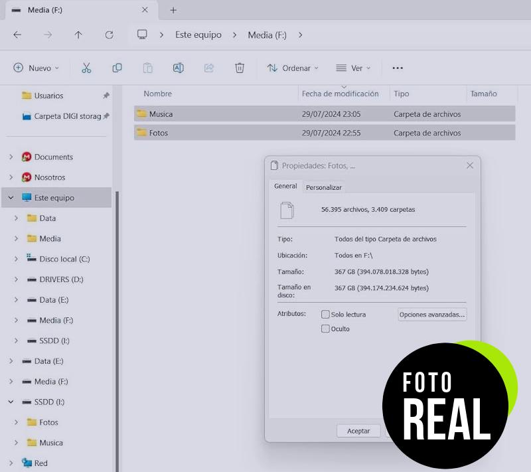Open the Ordenar dropdown
Image resolution: width=531 pixels, height=472 pixels.
(293, 68)
